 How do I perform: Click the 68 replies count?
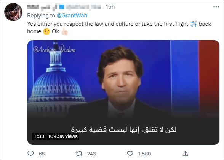42,154
